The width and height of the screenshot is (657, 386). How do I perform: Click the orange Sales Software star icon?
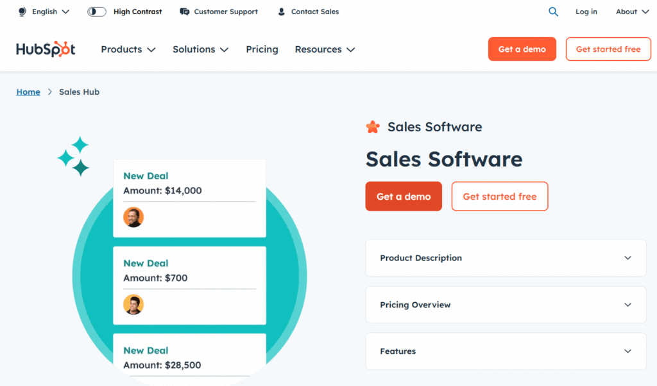click(x=373, y=127)
